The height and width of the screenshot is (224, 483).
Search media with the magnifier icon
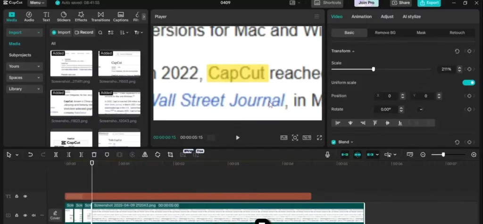pos(100,33)
